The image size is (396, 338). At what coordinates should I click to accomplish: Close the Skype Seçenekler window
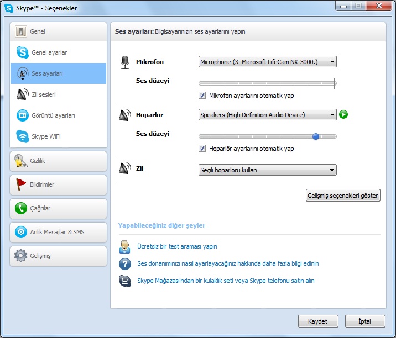click(379, 6)
